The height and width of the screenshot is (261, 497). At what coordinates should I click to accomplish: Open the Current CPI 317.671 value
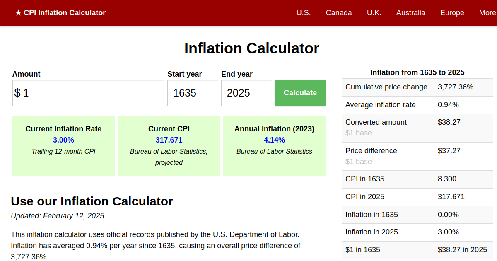pos(169,140)
